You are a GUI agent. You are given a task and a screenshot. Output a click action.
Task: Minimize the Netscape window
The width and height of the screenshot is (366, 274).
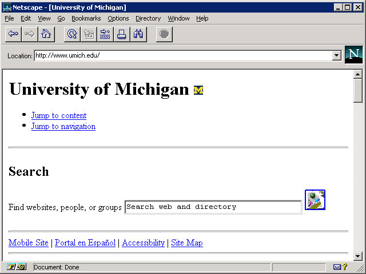(338, 7)
